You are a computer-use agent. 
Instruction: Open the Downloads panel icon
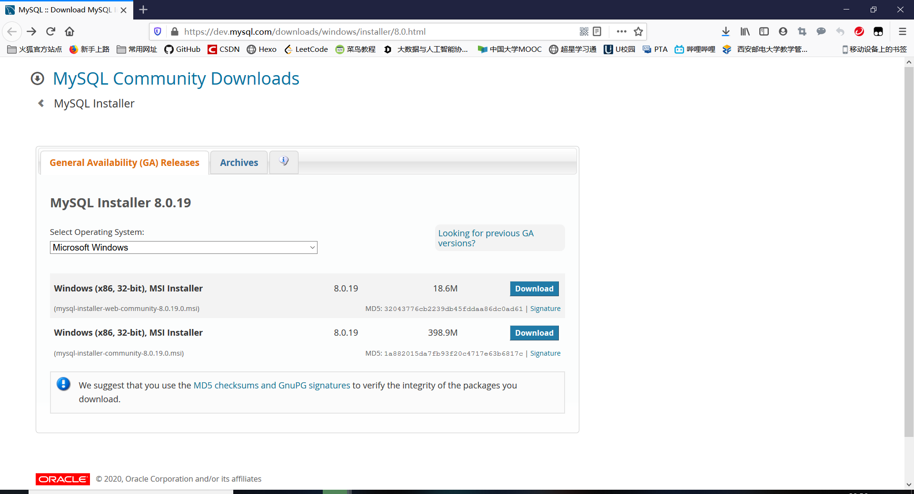(725, 31)
